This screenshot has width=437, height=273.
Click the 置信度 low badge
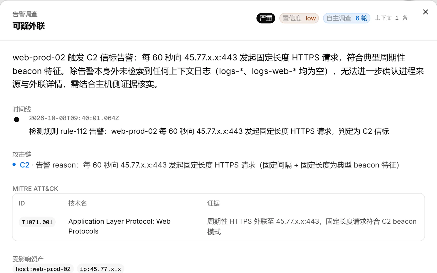click(299, 18)
